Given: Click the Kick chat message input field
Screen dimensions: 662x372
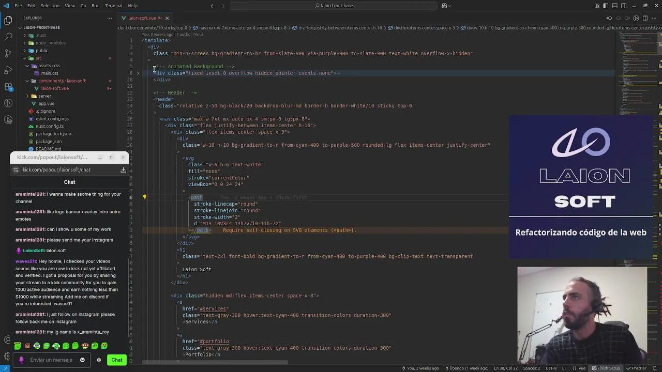Looking at the screenshot, I should point(51,360).
